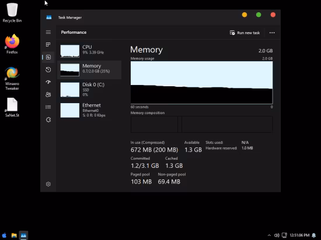Image resolution: width=321 pixels, height=240 pixels.
Task: Click the Memory composition bar
Action: click(202, 124)
